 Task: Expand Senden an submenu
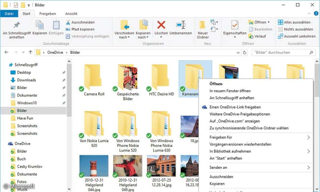click(x=309, y=168)
